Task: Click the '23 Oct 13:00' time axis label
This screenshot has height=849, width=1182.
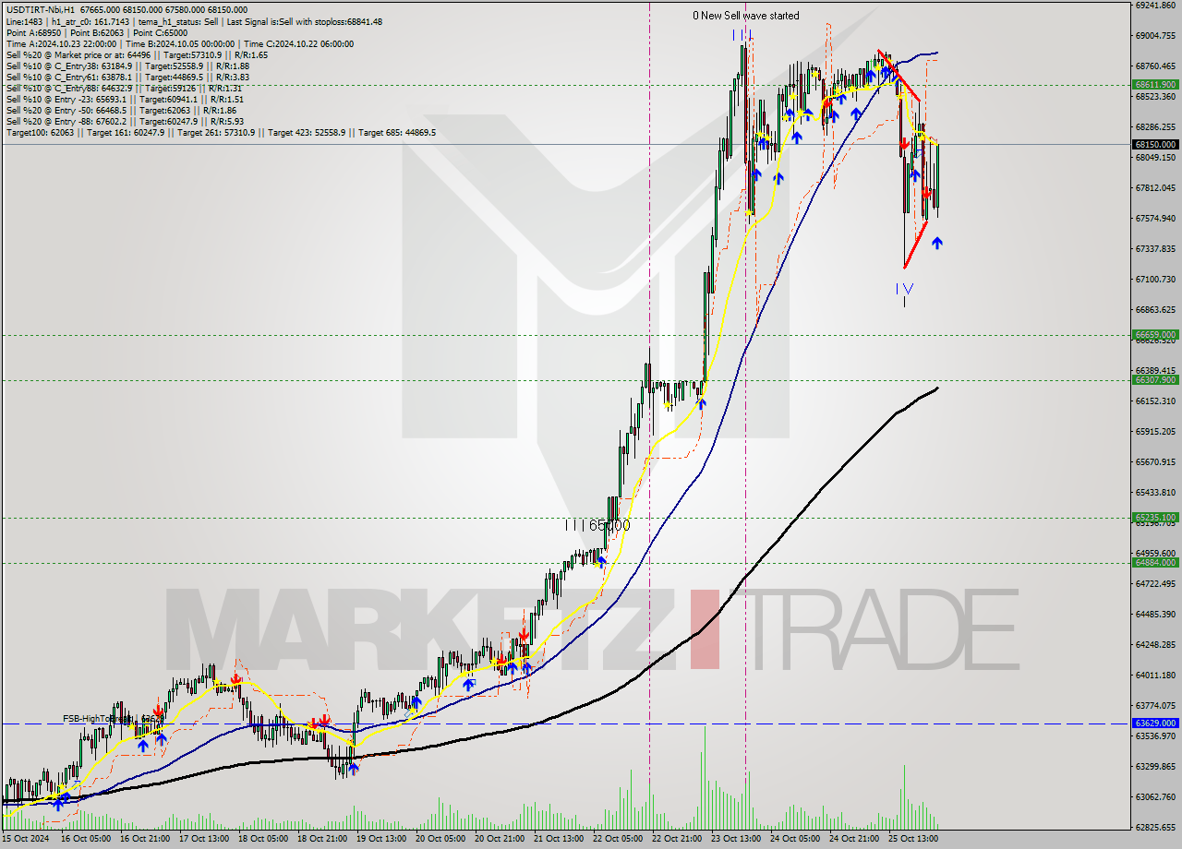Action: (736, 839)
